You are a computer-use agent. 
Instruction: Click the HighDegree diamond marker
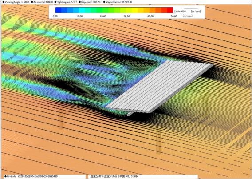point(55,2)
